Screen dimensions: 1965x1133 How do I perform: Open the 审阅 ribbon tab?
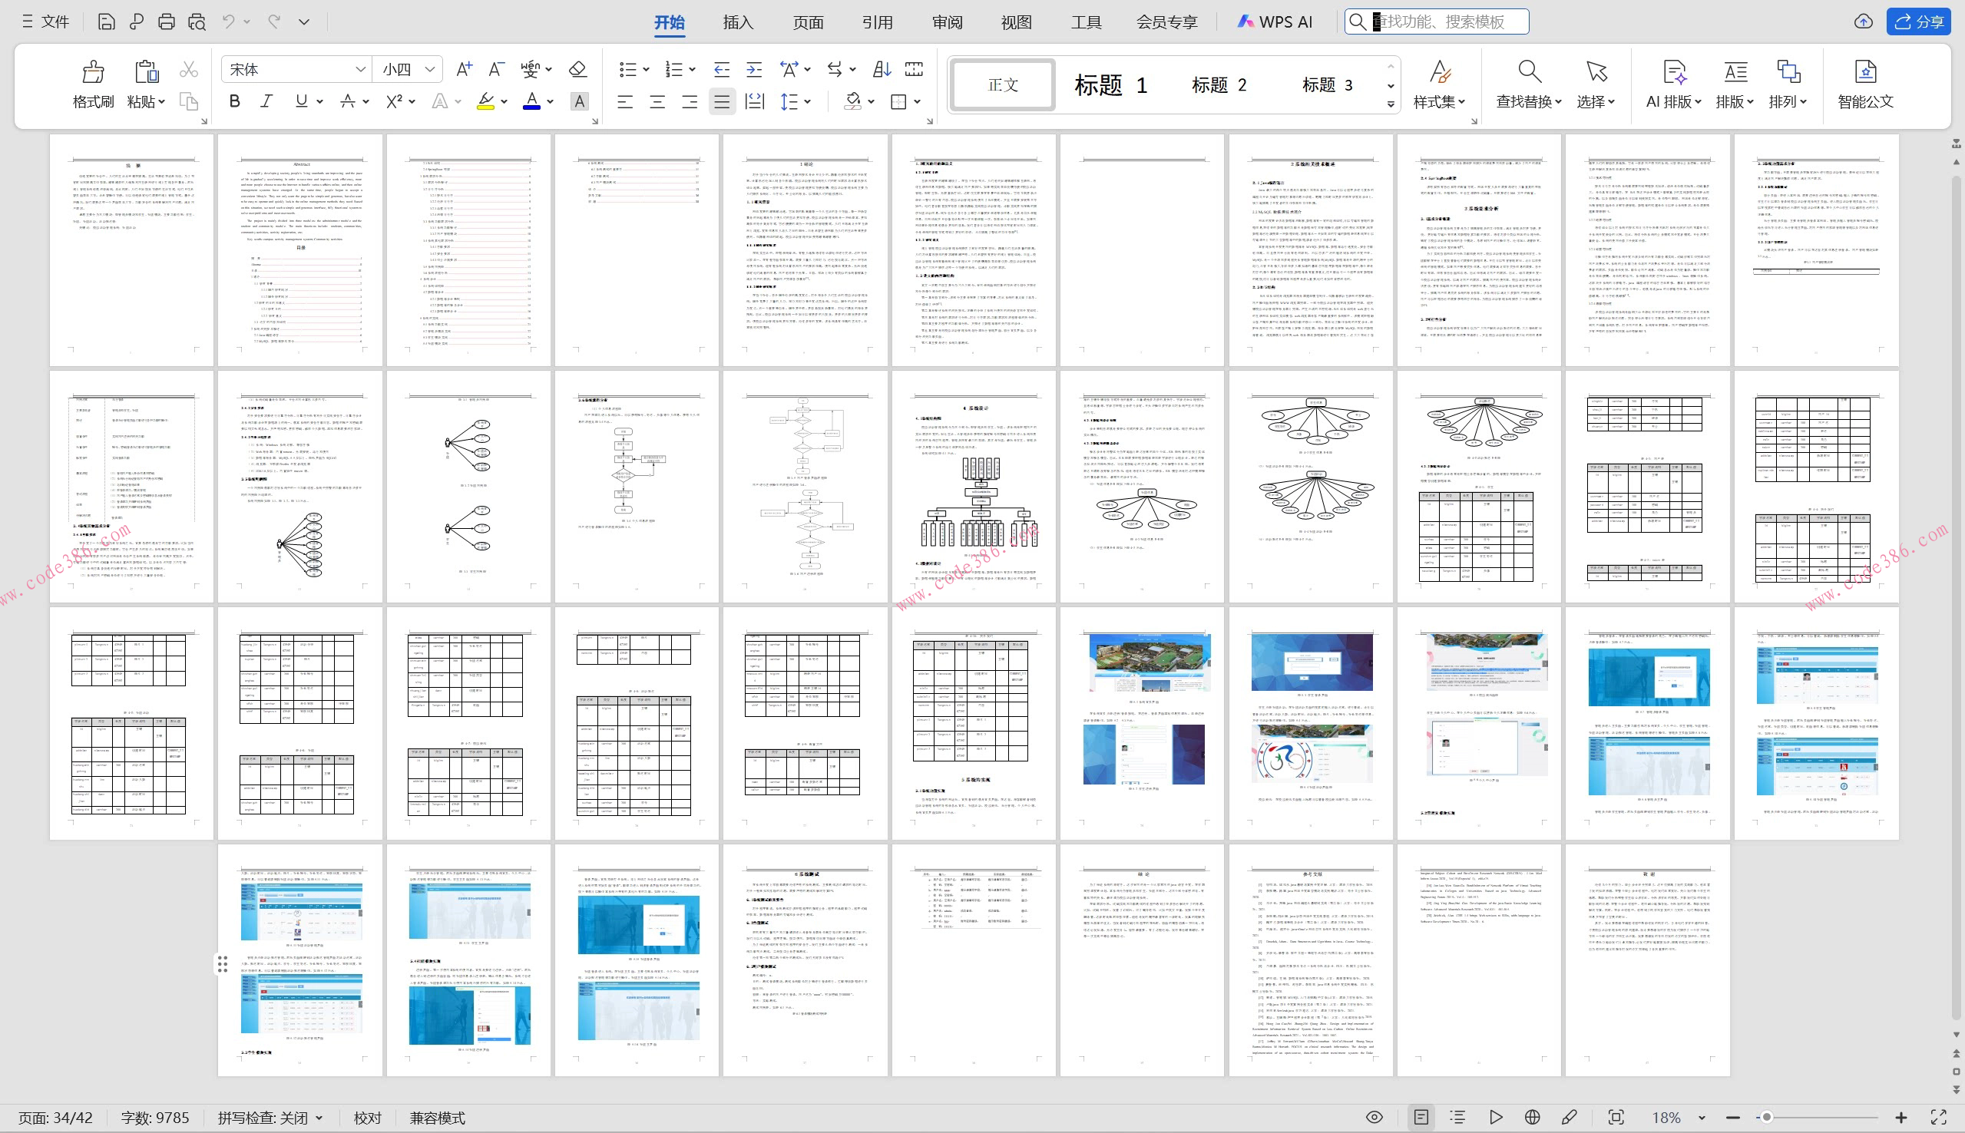coord(946,21)
